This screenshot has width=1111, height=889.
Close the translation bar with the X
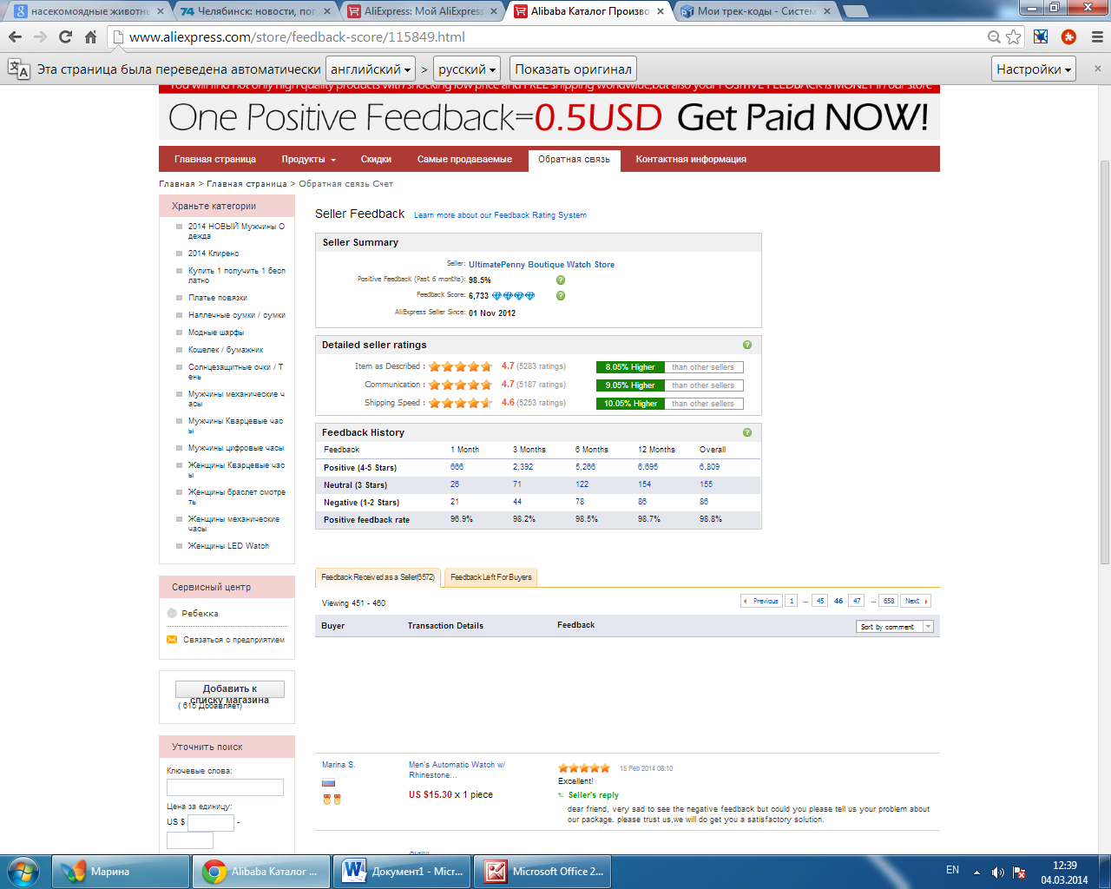1097,69
